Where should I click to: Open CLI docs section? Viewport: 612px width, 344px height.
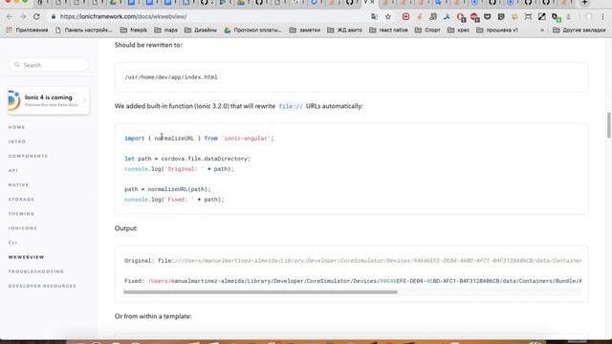[12, 243]
